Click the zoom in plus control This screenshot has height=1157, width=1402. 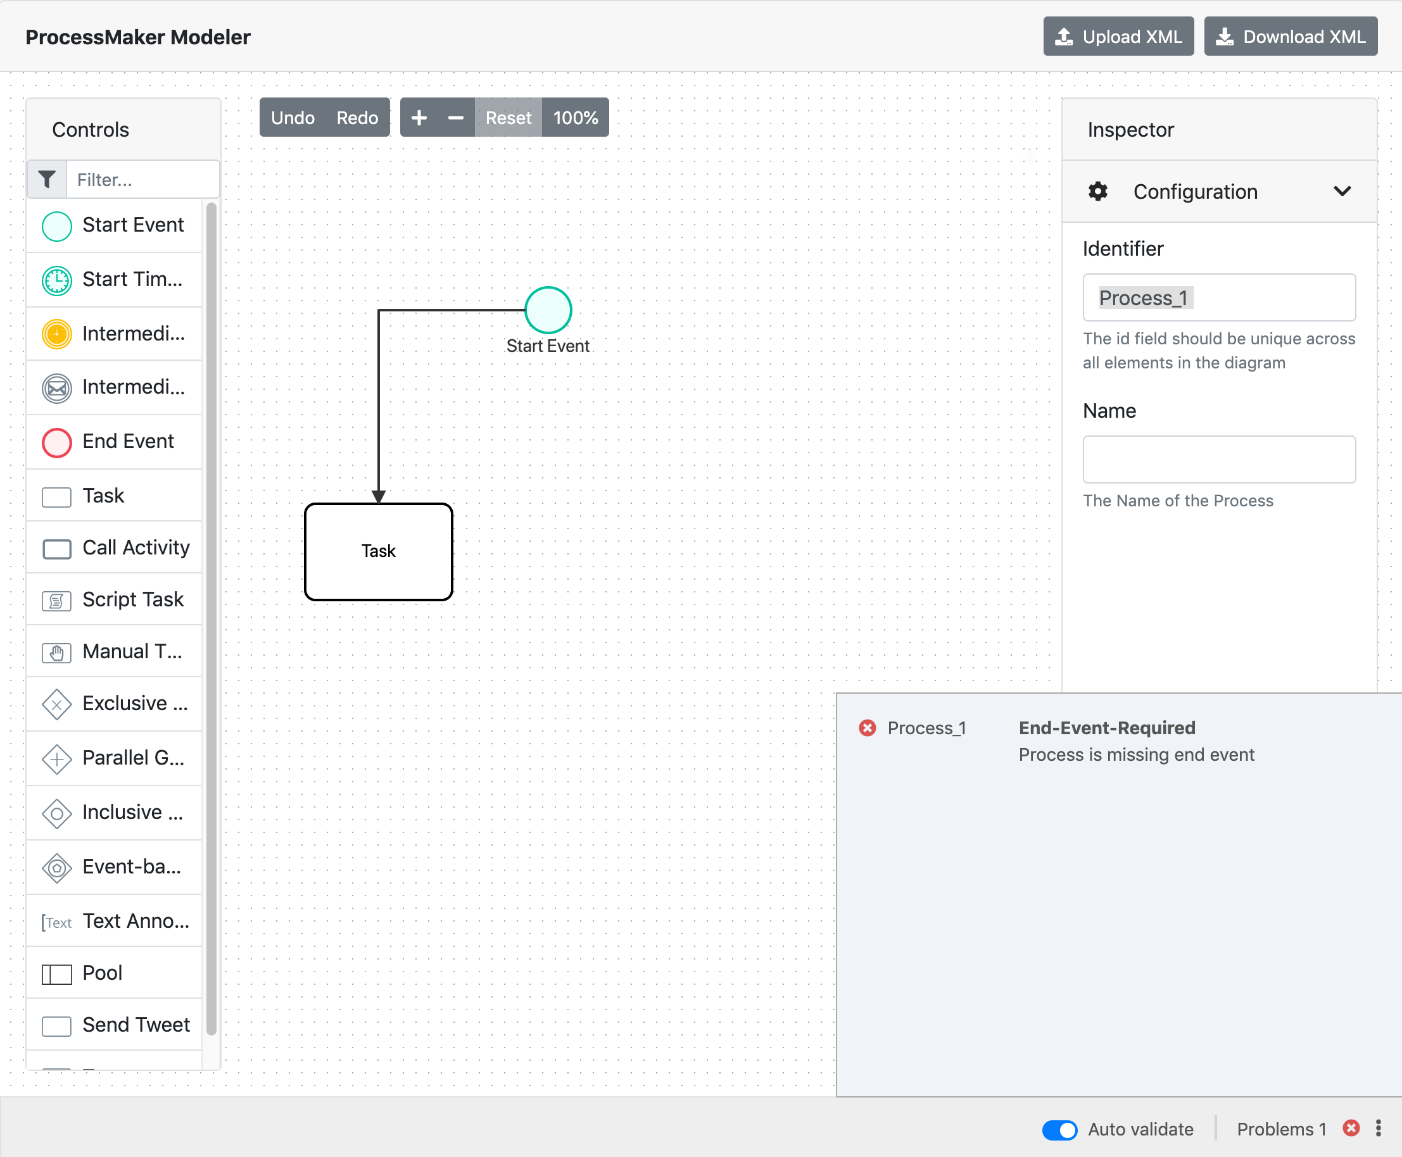(419, 116)
